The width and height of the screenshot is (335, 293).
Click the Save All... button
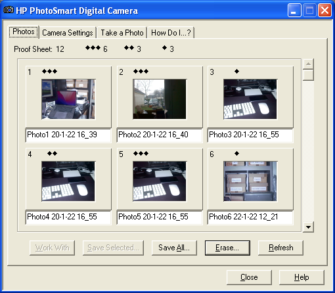[x=174, y=248]
